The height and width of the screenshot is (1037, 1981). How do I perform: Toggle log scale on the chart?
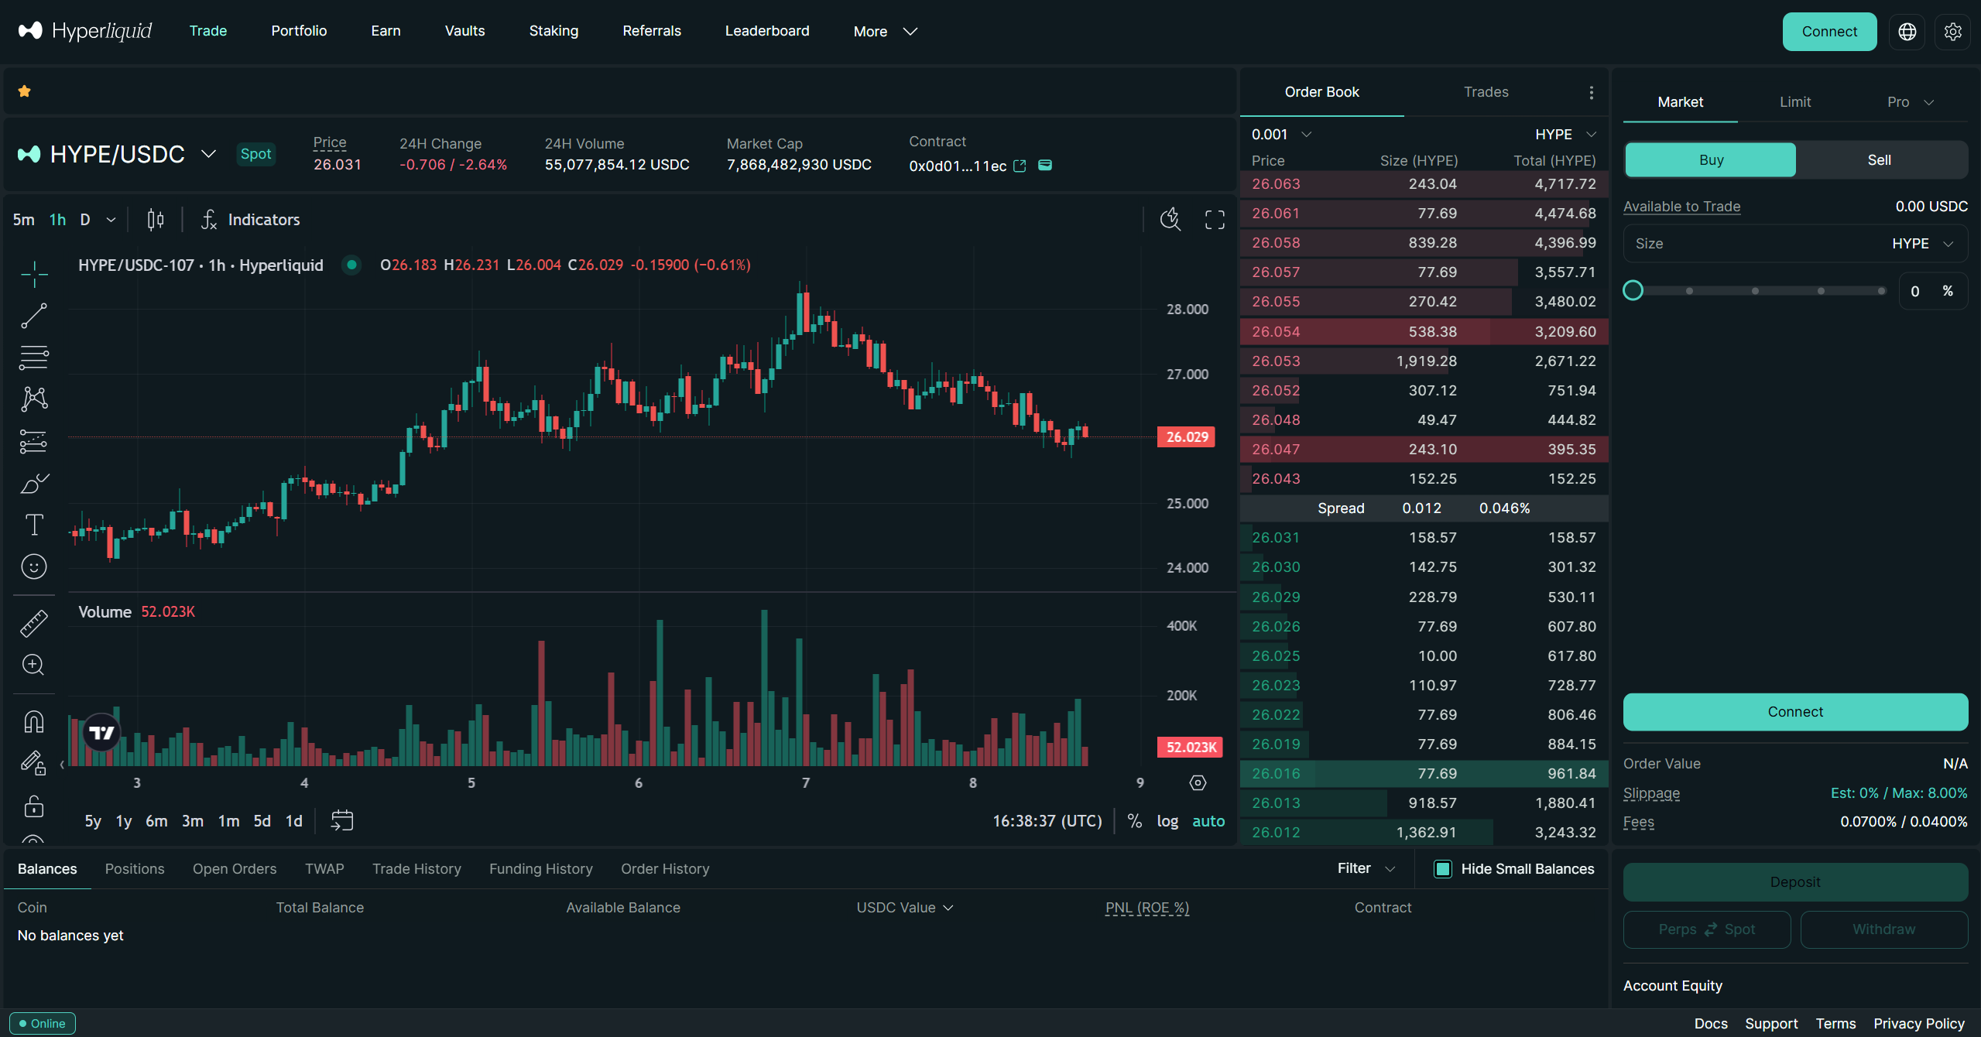click(x=1167, y=821)
